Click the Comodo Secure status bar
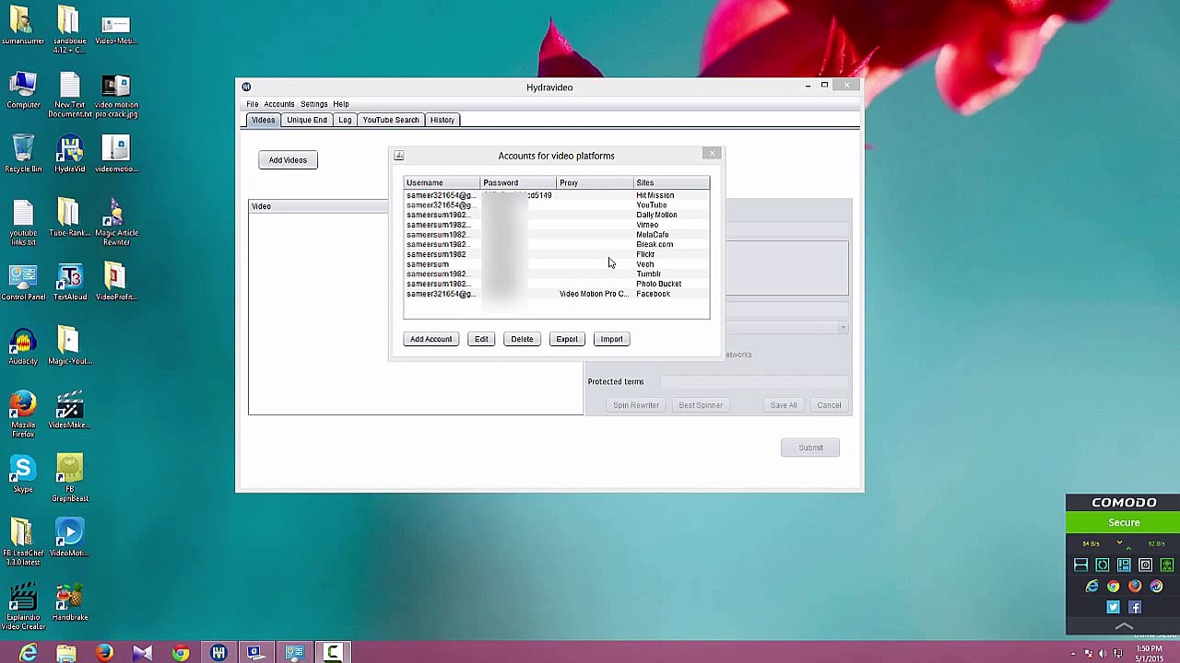1180x663 pixels. [1124, 523]
